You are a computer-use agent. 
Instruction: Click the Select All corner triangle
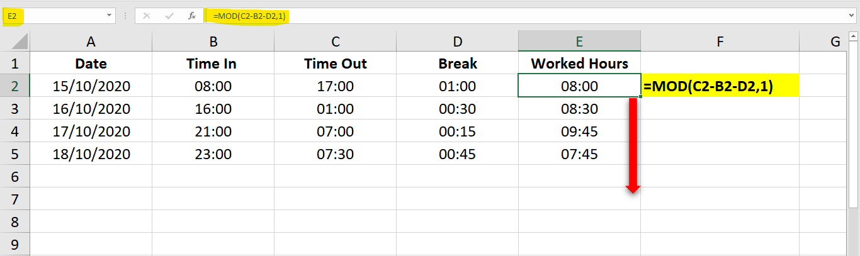click(x=20, y=42)
